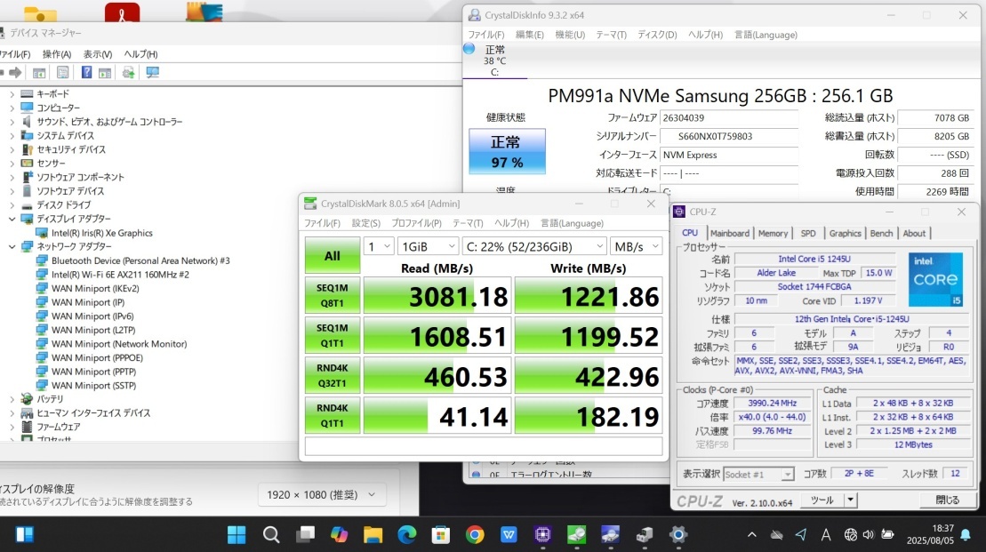Switch to the Mainboard tab in CPU-Z
This screenshot has height=552, width=986.
point(729,233)
